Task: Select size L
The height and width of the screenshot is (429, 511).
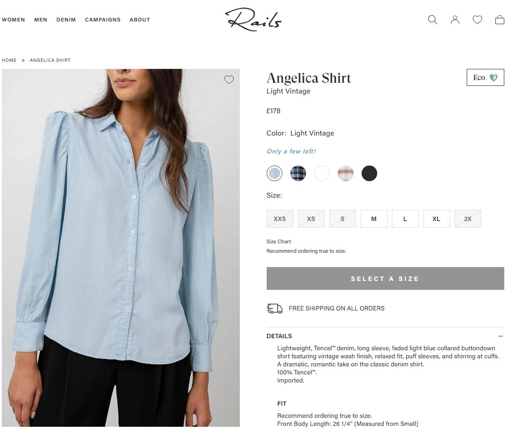Action: click(x=405, y=219)
